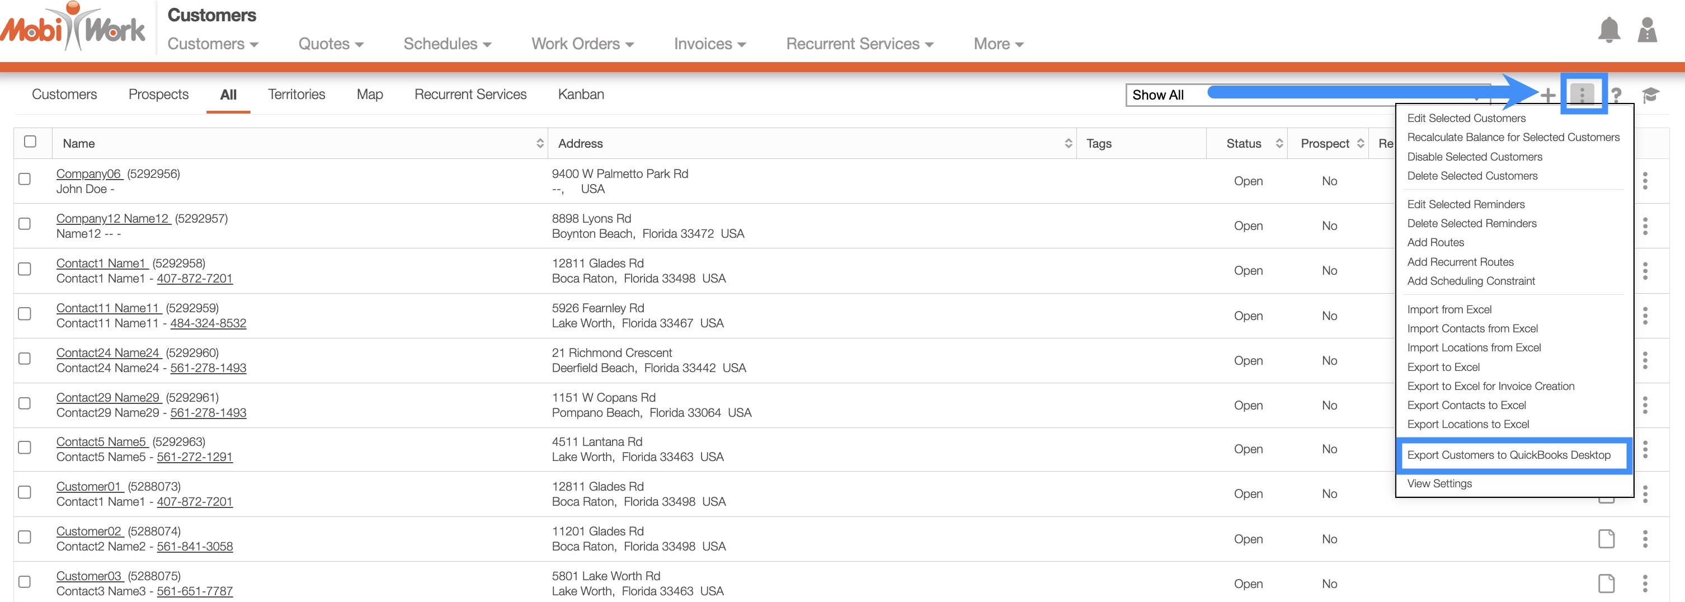
Task: Open the Contact1 Name1 customer link
Action: [101, 263]
